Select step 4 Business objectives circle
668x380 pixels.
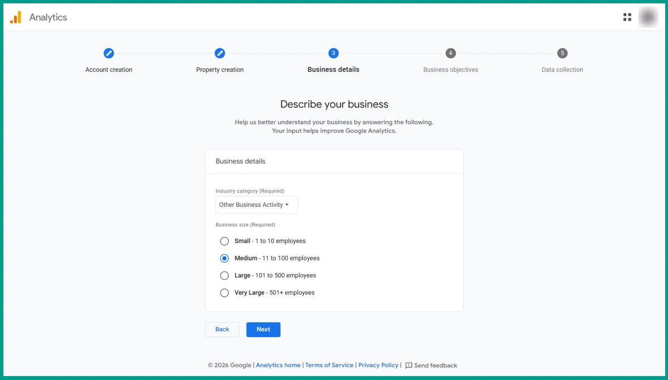click(450, 53)
